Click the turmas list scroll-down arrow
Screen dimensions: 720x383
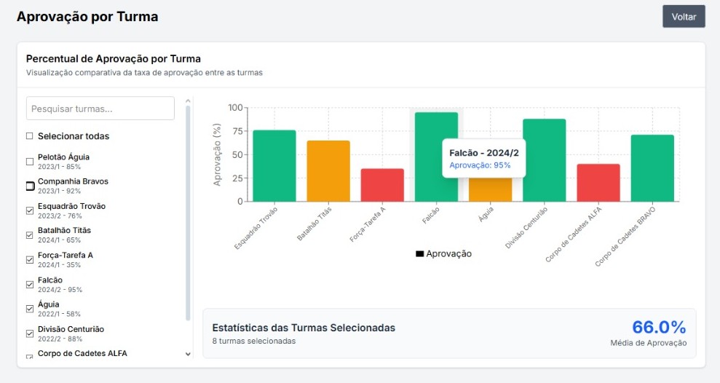(x=188, y=354)
